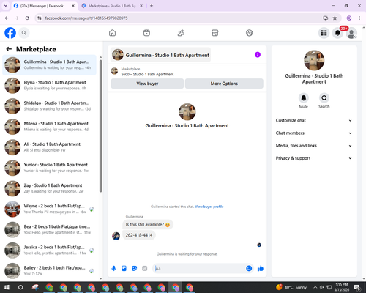Open Elysia - Studio 1 Bath Apartment chat
This screenshot has width=366, height=293.
[x=49, y=86]
